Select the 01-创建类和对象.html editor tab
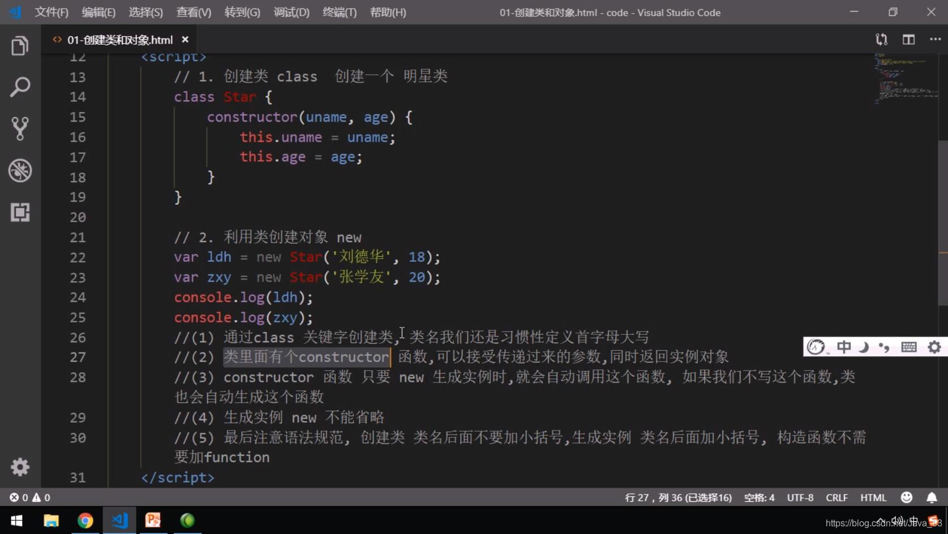The height and width of the screenshot is (534, 948). tap(120, 40)
